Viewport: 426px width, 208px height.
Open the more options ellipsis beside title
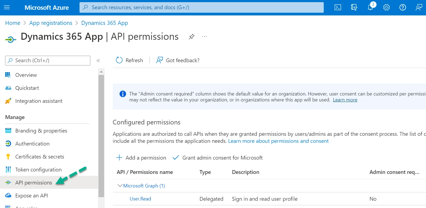click(x=204, y=37)
